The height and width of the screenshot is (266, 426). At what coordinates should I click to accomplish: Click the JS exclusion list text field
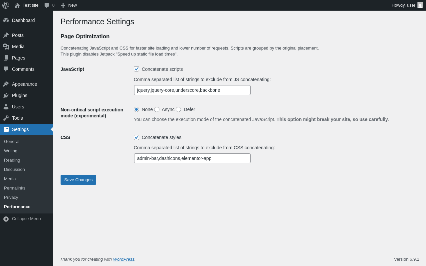pyautogui.click(x=192, y=90)
